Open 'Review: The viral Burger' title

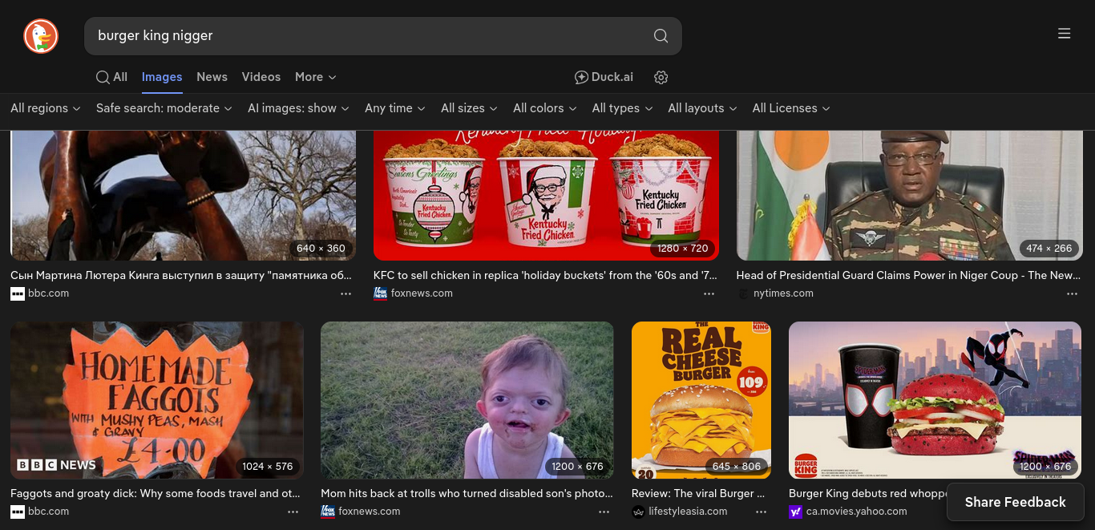pyautogui.click(x=699, y=493)
